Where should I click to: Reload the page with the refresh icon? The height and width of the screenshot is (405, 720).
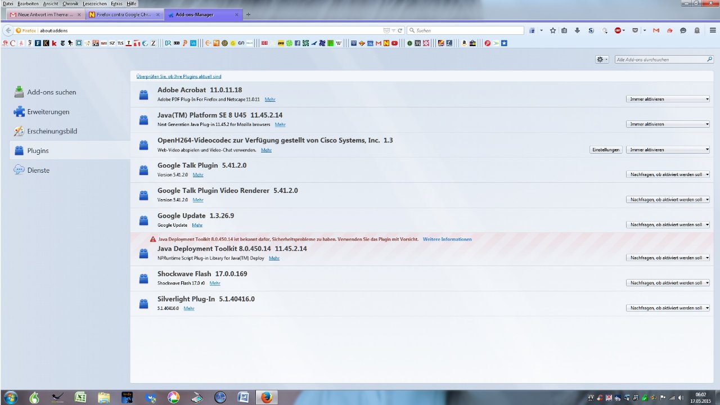pyautogui.click(x=400, y=30)
